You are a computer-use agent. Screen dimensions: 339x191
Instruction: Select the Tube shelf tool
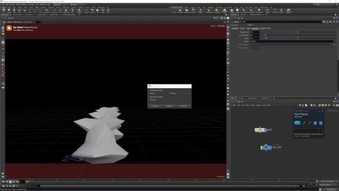click(14, 11)
